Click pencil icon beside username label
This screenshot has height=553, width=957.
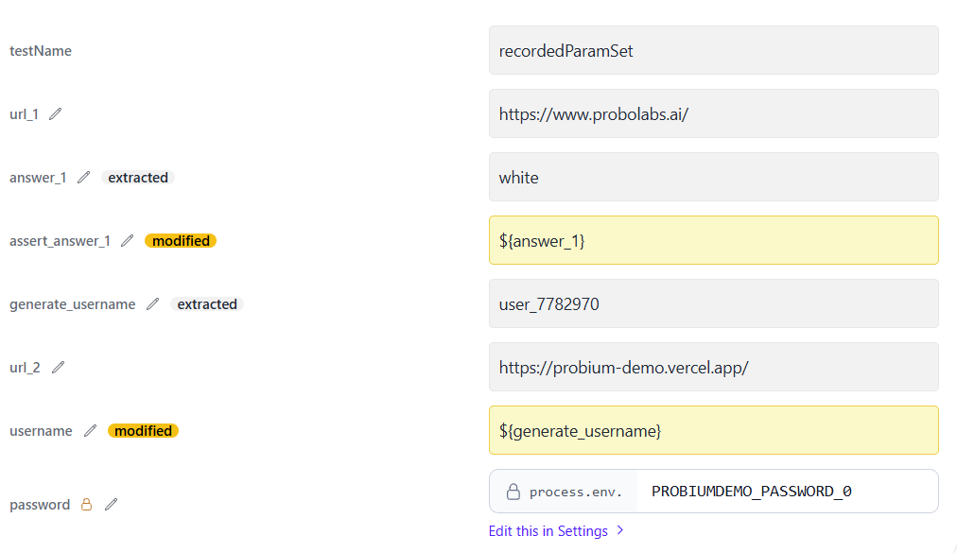tap(91, 431)
